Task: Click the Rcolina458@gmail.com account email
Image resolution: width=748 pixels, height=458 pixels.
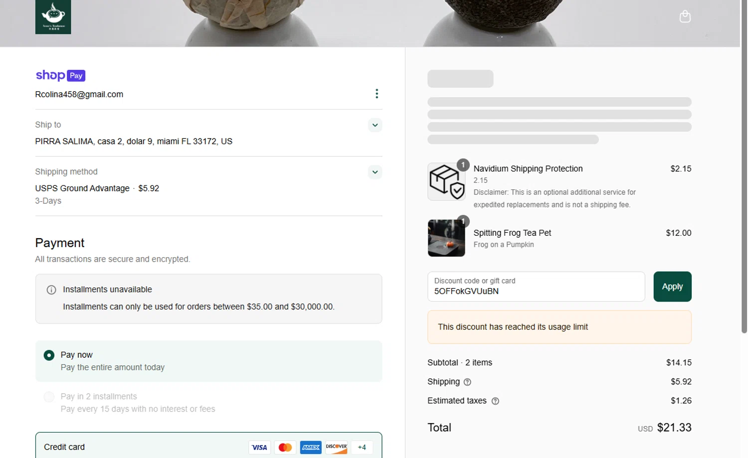Action: (79, 94)
